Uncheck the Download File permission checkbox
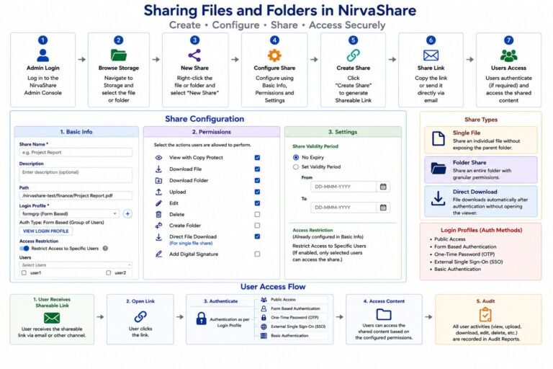 [257, 169]
